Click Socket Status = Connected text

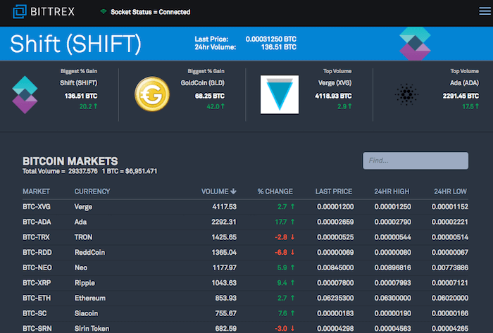click(150, 12)
